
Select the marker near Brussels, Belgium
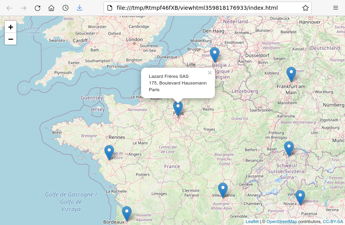click(215, 54)
